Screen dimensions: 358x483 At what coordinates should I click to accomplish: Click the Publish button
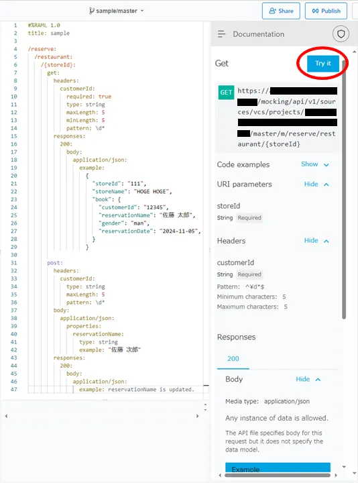(326, 11)
